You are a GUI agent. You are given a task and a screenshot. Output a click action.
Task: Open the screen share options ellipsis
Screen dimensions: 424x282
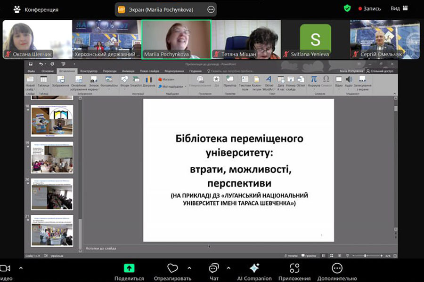(211, 9)
